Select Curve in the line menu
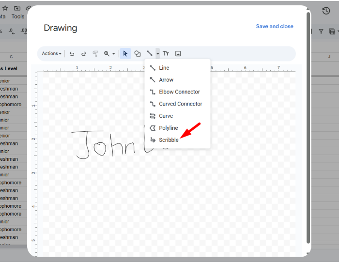This screenshot has width=339, height=263. [x=166, y=116]
